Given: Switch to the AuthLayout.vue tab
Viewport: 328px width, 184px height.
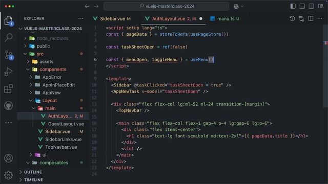Looking at the screenshot, I should pos(174,19).
